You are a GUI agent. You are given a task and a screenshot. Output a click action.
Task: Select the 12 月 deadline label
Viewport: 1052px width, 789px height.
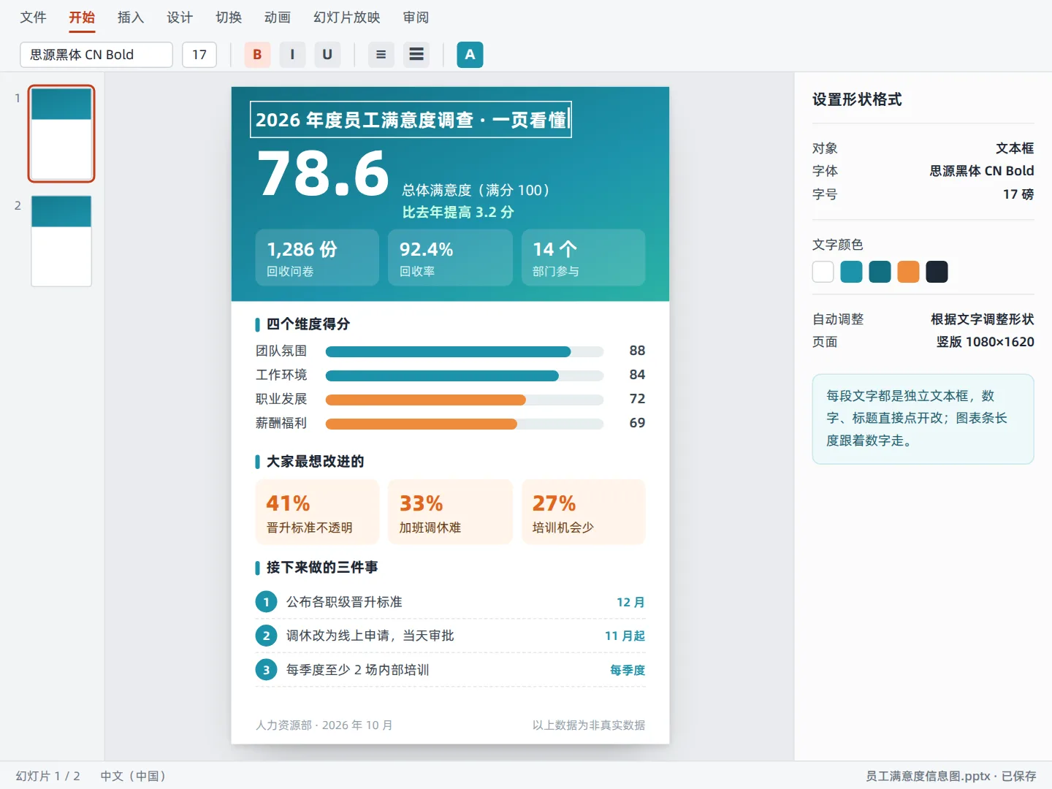point(630,603)
